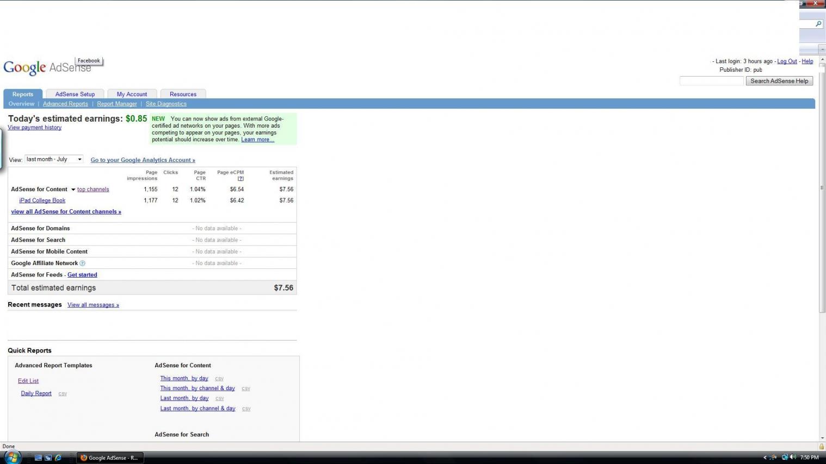Open the View date range dropdown
The image size is (826, 464).
(54, 159)
